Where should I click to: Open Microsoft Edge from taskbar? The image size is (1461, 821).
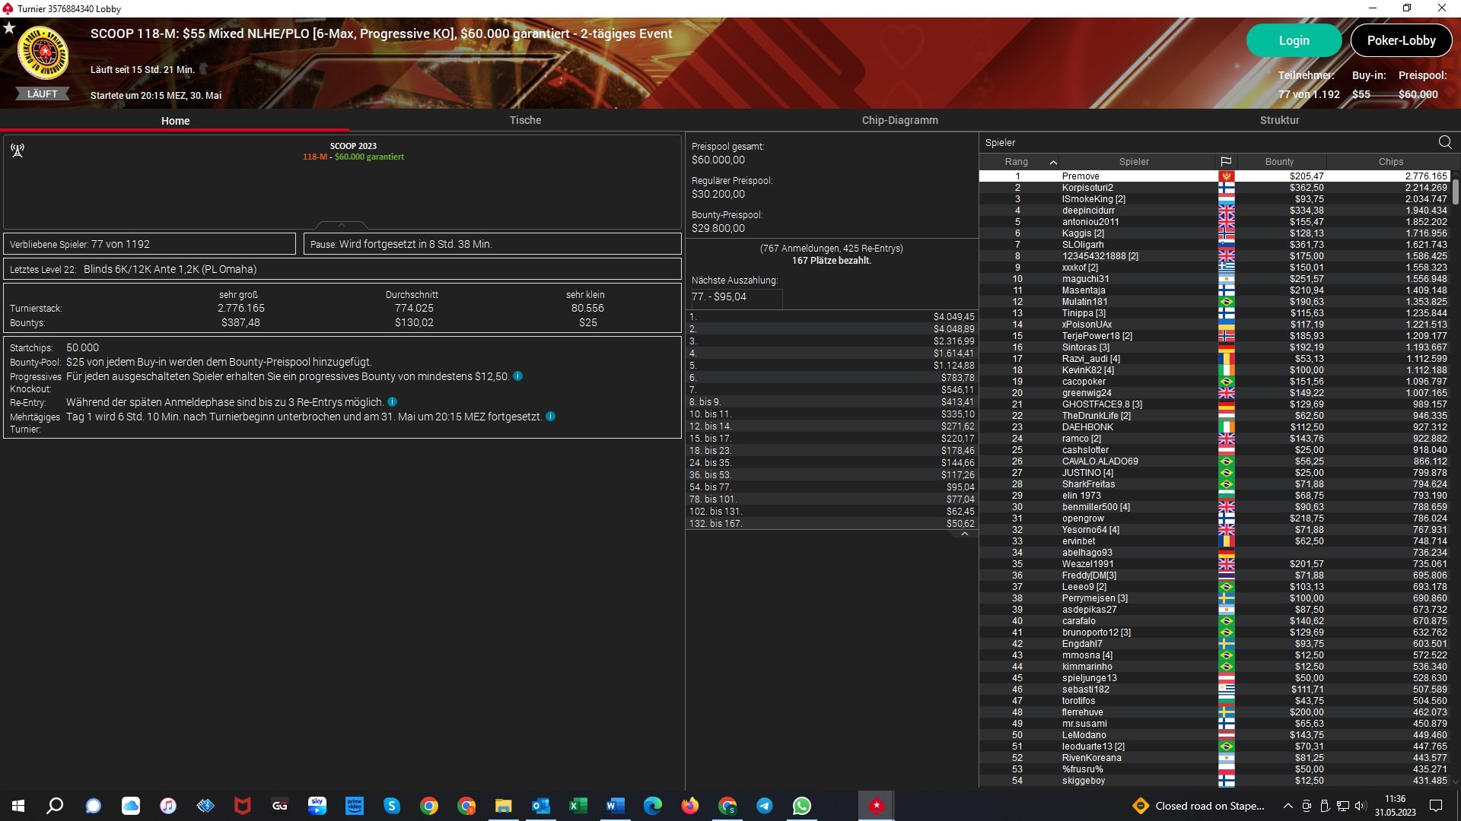pyautogui.click(x=652, y=806)
